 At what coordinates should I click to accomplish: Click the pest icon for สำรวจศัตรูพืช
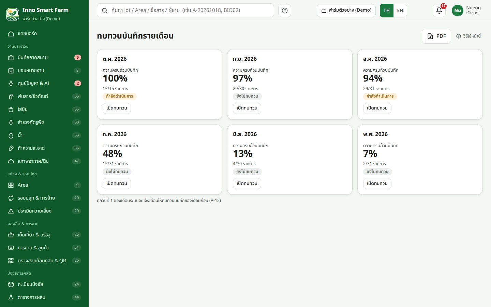click(11, 122)
